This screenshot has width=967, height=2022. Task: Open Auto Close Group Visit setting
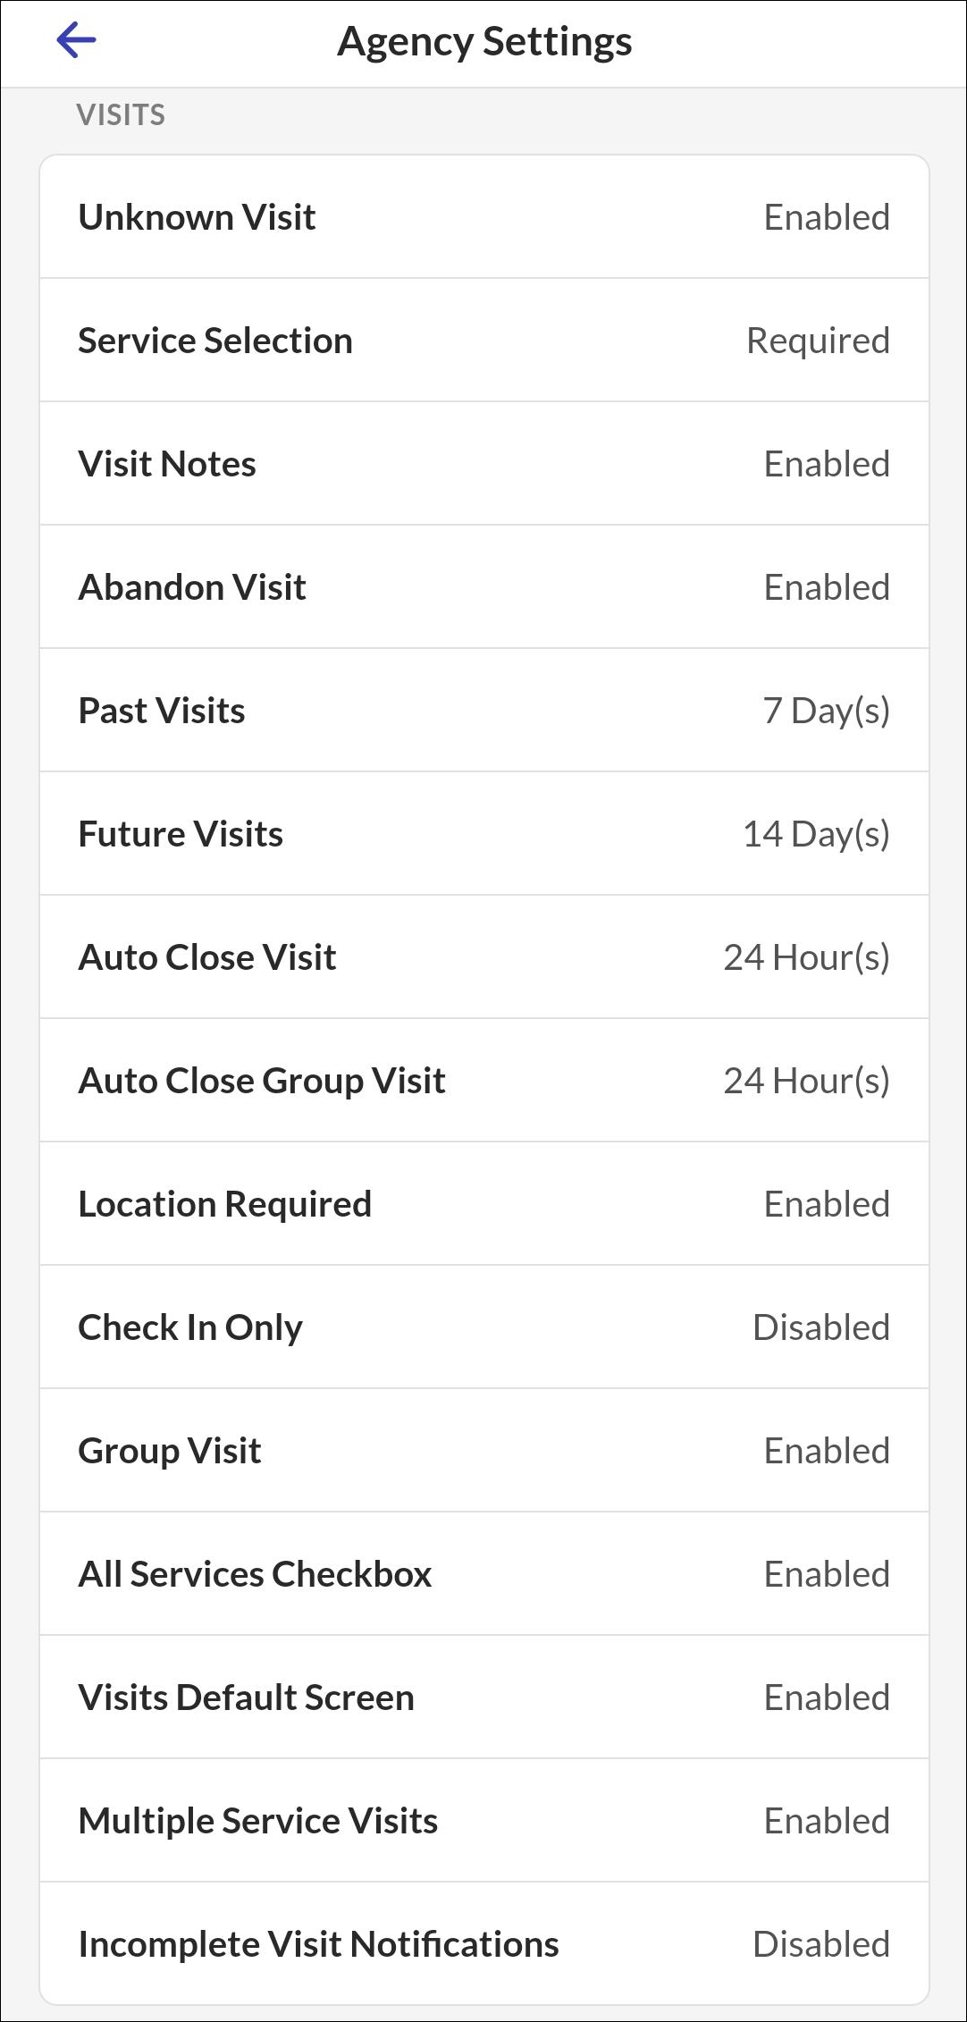click(x=483, y=1081)
